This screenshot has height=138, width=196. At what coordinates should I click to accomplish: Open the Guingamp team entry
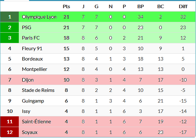tap(33, 101)
